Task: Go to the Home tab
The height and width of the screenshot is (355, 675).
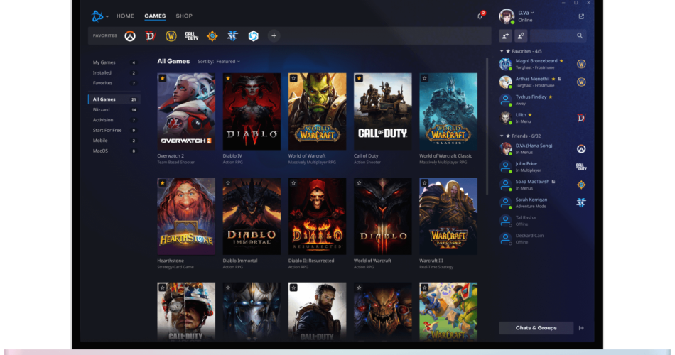Action: coord(125,16)
